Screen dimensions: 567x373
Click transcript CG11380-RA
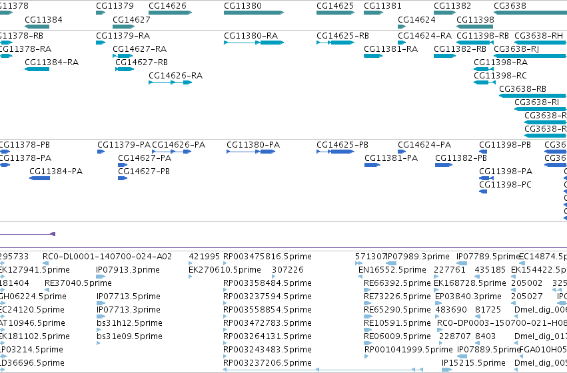pyautogui.click(x=254, y=43)
